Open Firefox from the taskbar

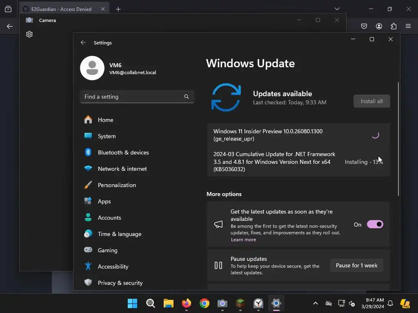186,303
